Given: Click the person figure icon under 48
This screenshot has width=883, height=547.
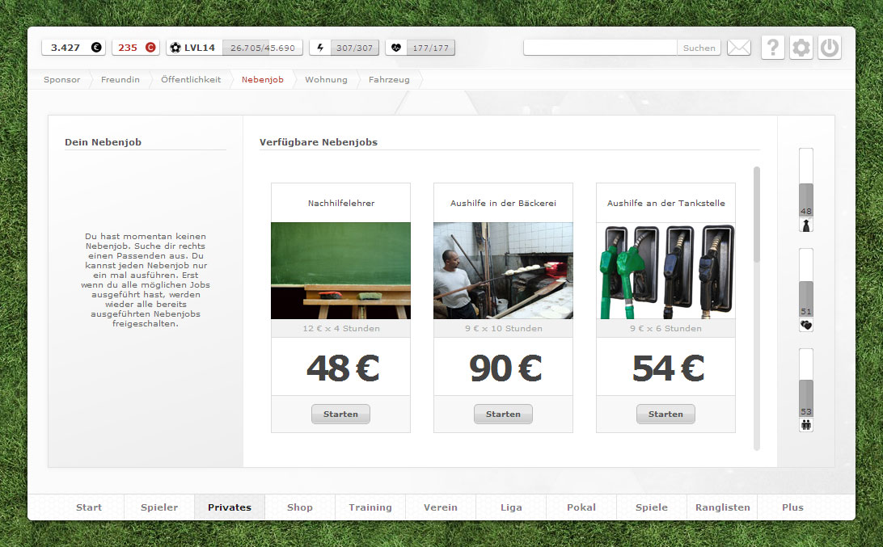Looking at the screenshot, I should [x=806, y=225].
